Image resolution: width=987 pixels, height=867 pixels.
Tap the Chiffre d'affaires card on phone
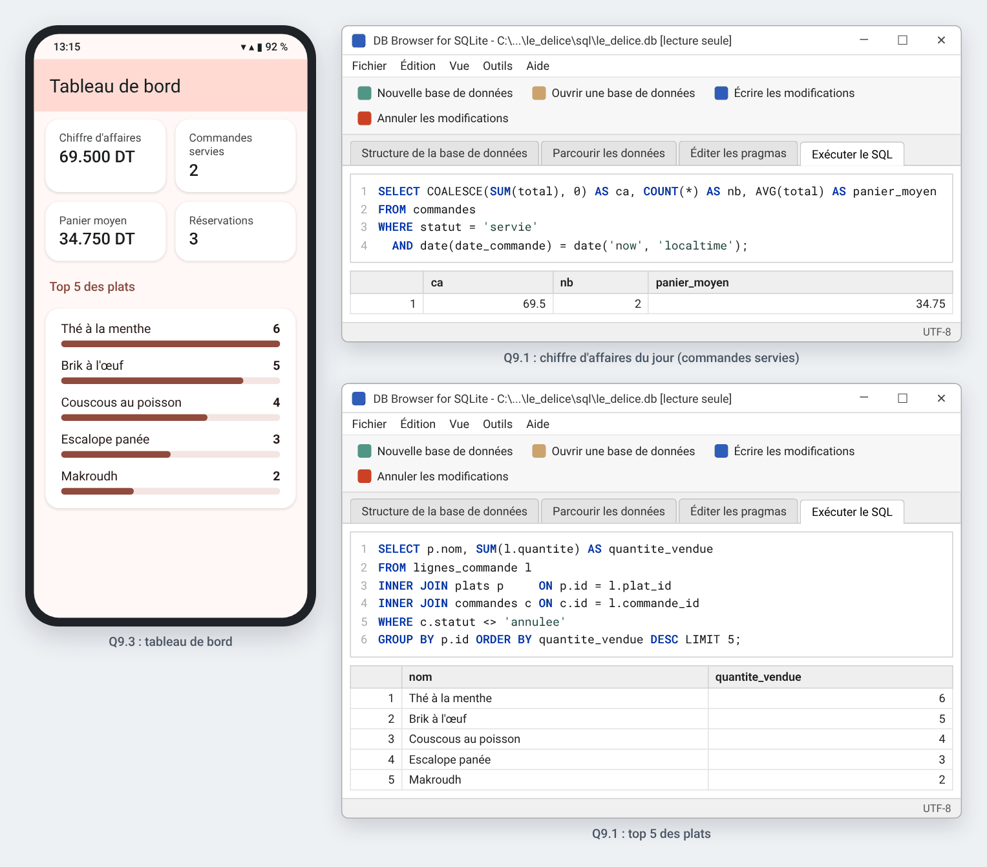tap(106, 156)
